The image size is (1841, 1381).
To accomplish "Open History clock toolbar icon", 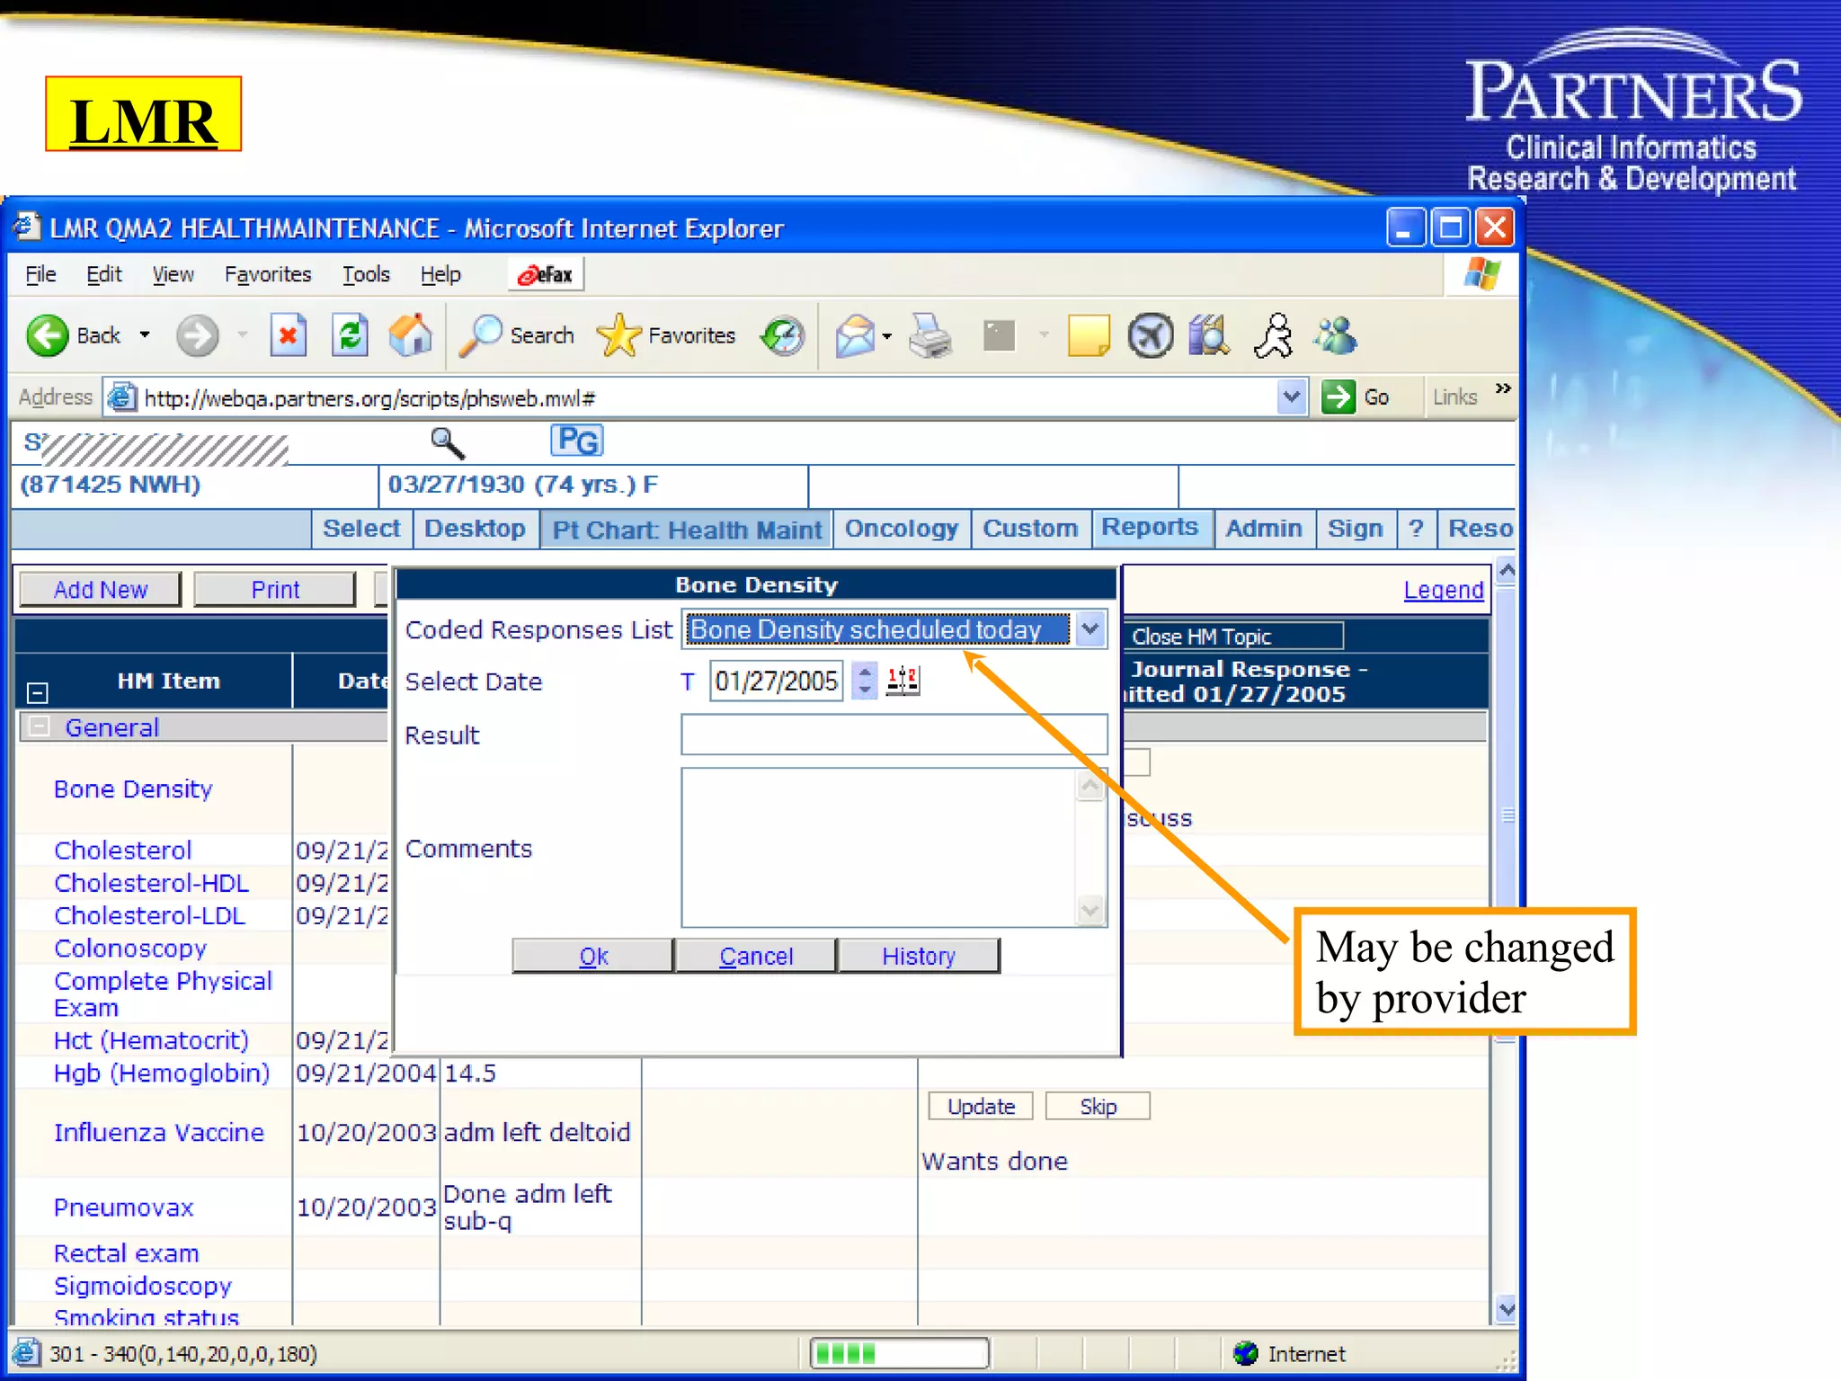I will [x=783, y=336].
